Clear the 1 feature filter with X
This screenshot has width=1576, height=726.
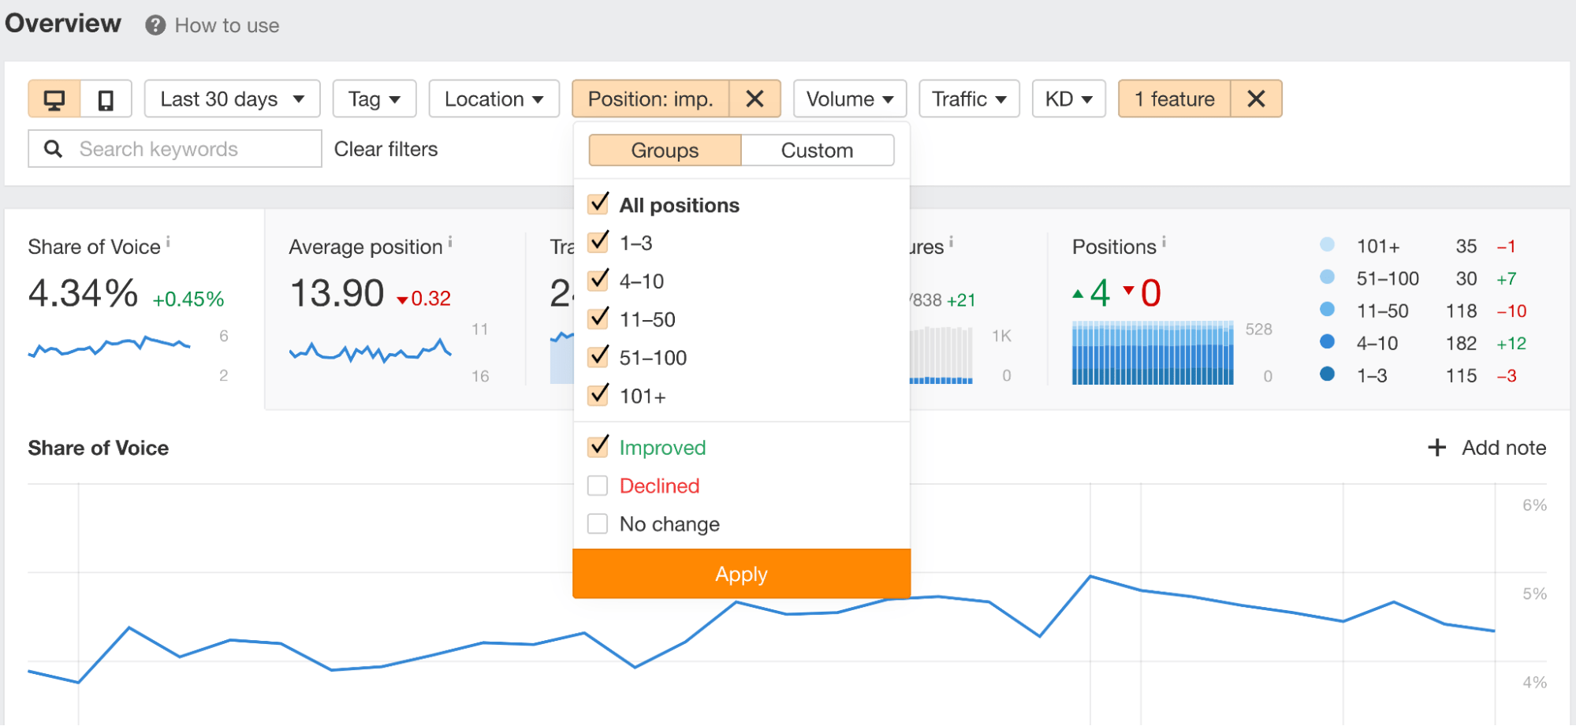pos(1256,99)
